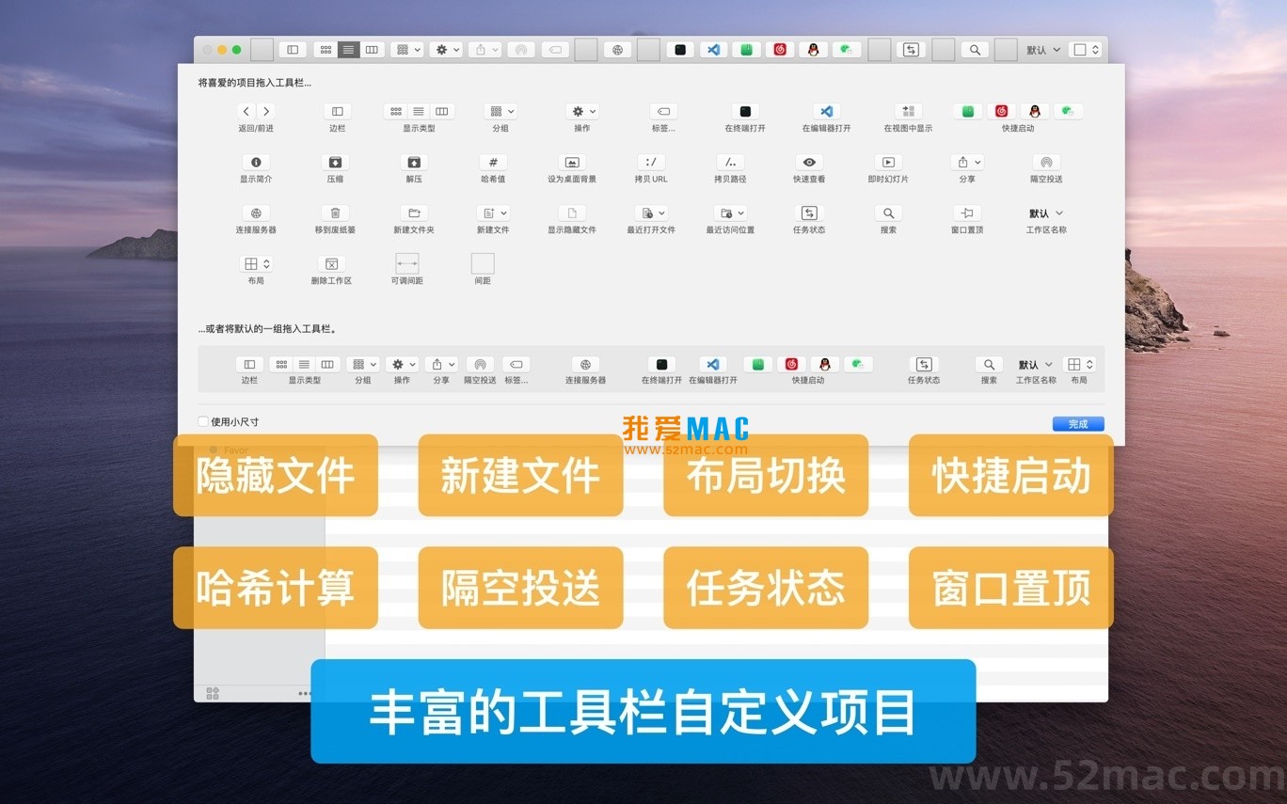Click the 返回/前进 back arrow
The width and height of the screenshot is (1287, 804).
245,111
